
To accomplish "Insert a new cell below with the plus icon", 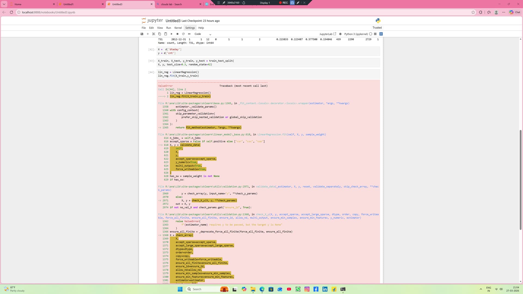I will click(148, 34).
